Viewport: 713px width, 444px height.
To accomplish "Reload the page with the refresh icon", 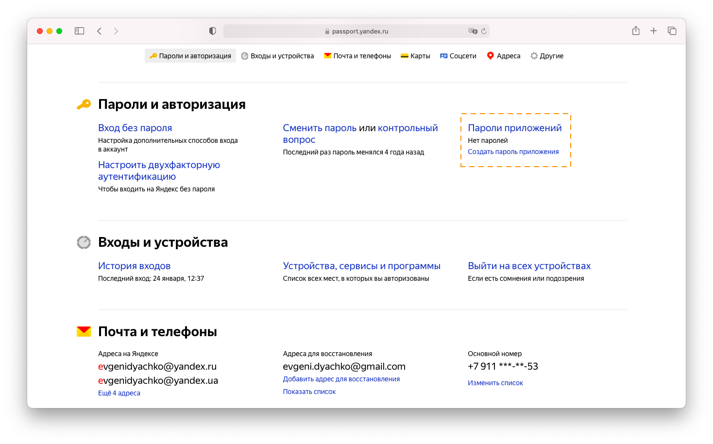I will [x=484, y=31].
